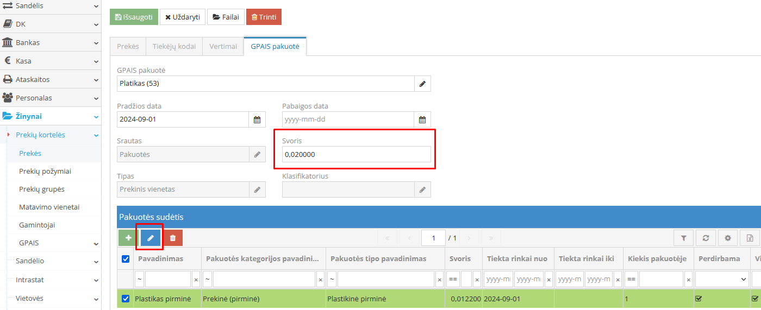The width and height of the screenshot is (761, 310).
Task: Click the Svoris weight input field
Action: coord(357,154)
